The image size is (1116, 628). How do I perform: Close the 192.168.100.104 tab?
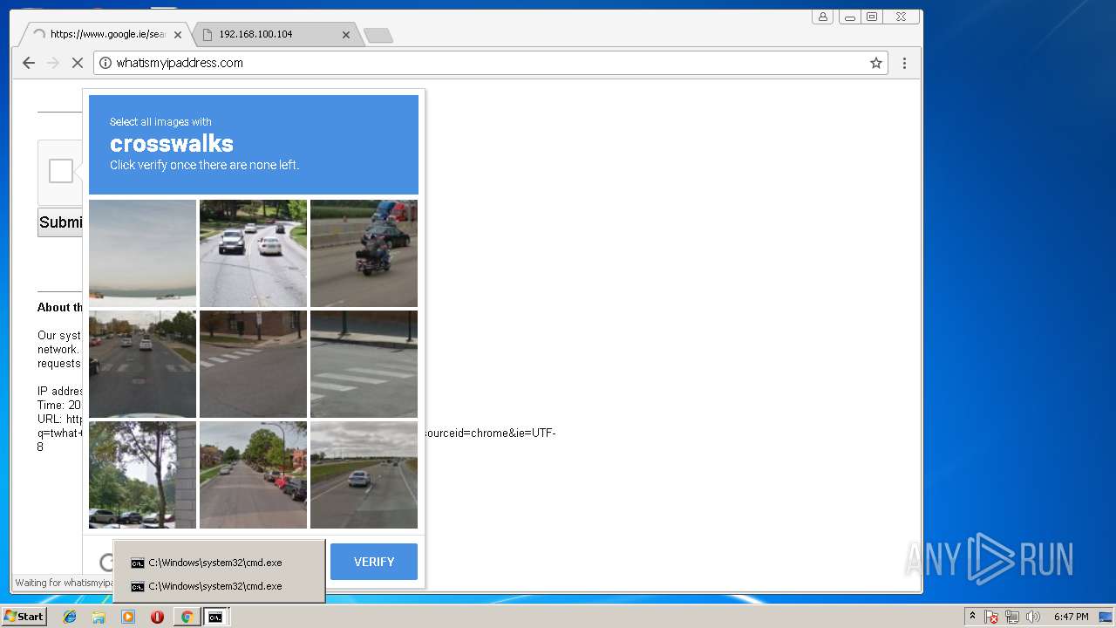[x=346, y=35]
